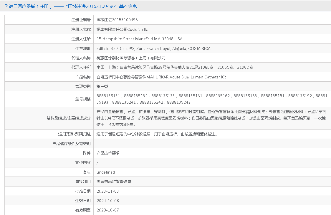Image resolution: width=331 pixels, height=215 pixels.
Task: Select the '生效日期' row label
Action: click(x=83, y=201)
